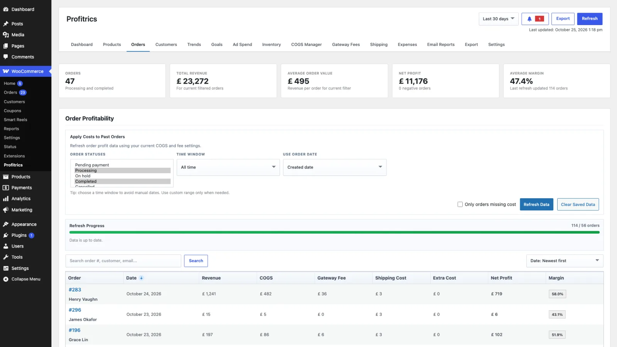This screenshot has width=617, height=347.
Task: Open the Smart Reels submenu item
Action: [15, 120]
